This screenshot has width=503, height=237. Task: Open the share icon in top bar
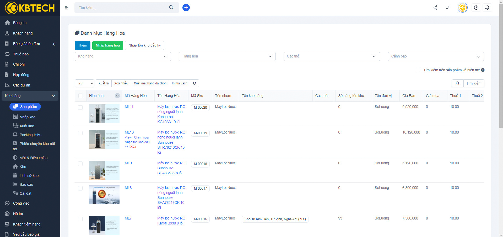(x=435, y=8)
